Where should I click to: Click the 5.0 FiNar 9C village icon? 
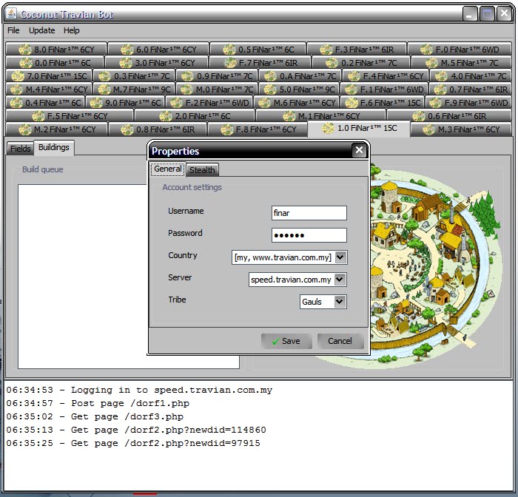[x=270, y=89]
